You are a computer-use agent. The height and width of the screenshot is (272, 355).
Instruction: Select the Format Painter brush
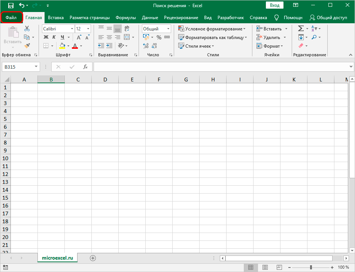coord(27,46)
